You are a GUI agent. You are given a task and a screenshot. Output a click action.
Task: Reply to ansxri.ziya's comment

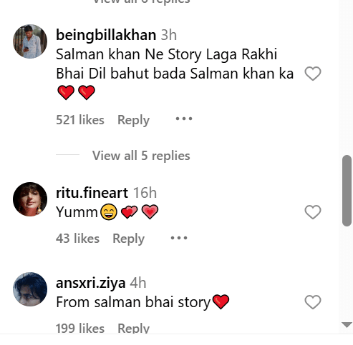pos(133,328)
